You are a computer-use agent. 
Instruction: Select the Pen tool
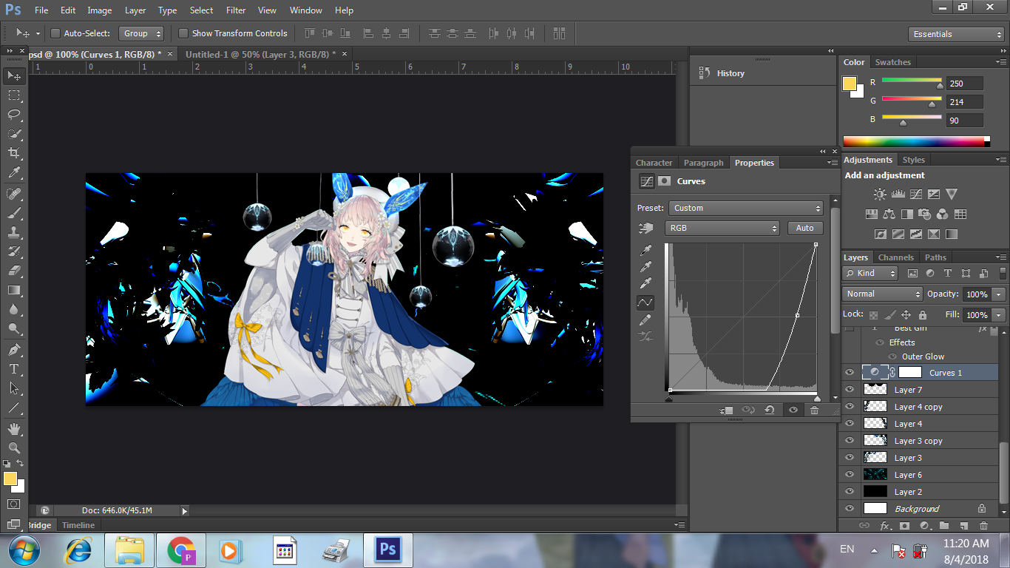[14, 349]
